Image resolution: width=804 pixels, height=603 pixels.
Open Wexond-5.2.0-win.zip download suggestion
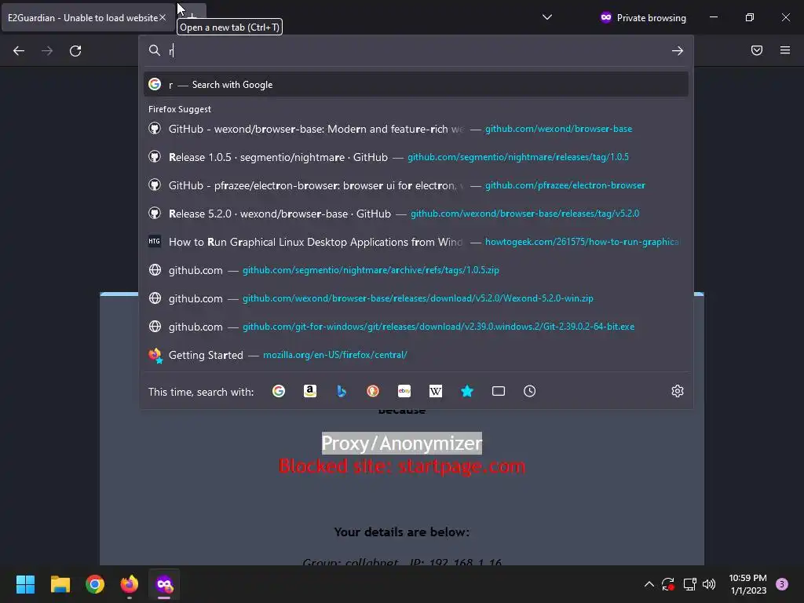click(x=416, y=298)
